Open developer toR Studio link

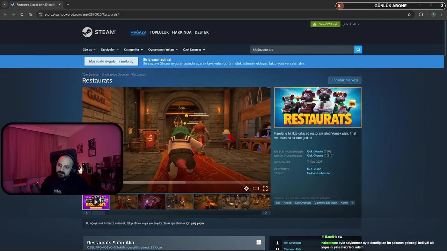tap(314, 169)
